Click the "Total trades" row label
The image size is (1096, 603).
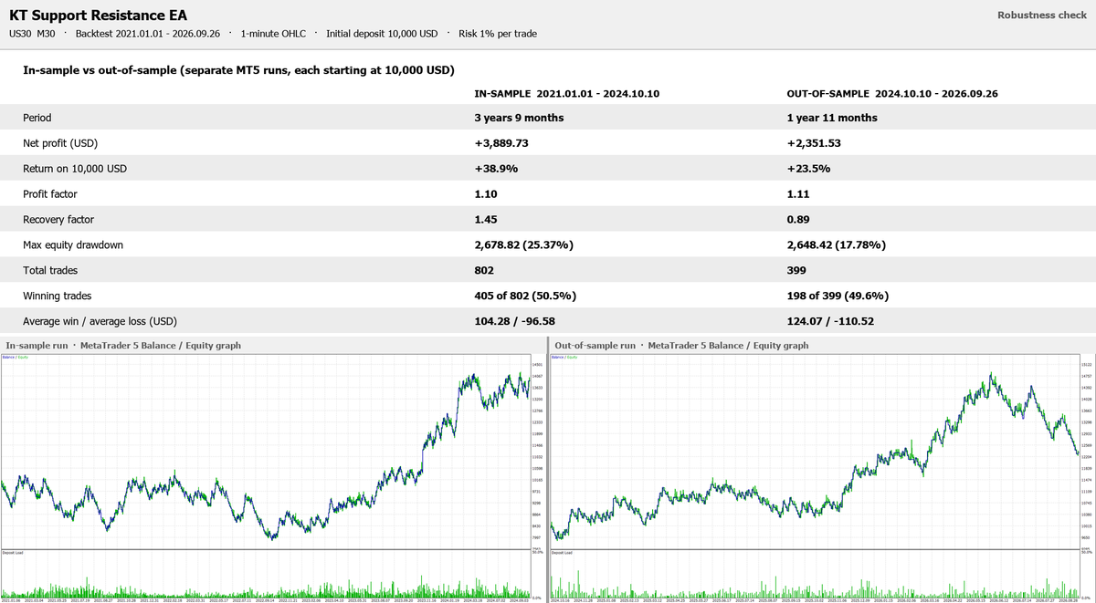(x=51, y=271)
